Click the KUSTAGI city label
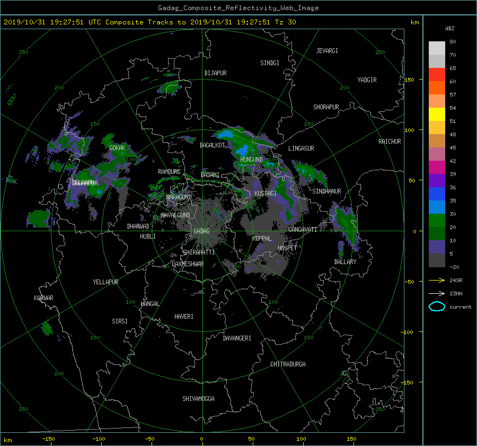This screenshot has width=477, height=446. [x=266, y=194]
